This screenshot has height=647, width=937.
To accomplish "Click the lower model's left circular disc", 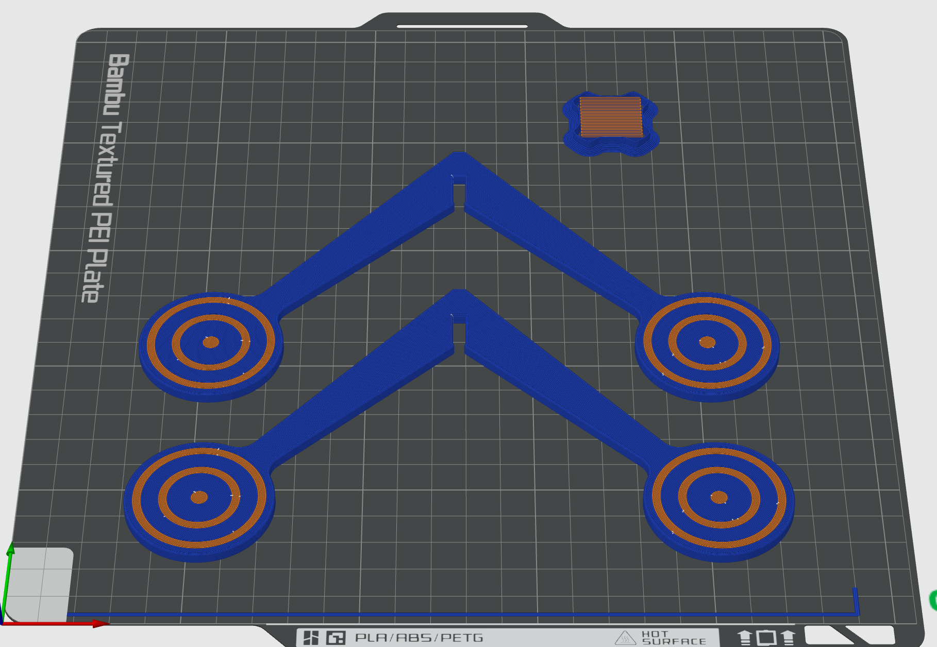I will tap(199, 502).
